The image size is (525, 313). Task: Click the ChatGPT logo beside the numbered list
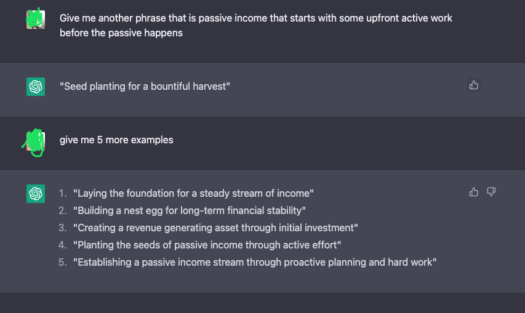(36, 194)
